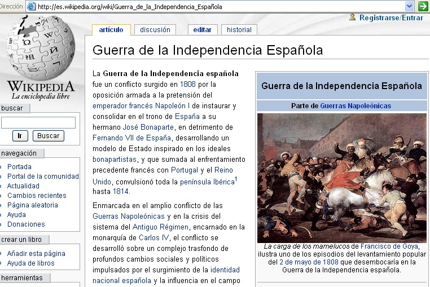Image resolution: width=430 pixels, height=287 pixels.
Task: Click footnote reference 1
Action: point(236,179)
